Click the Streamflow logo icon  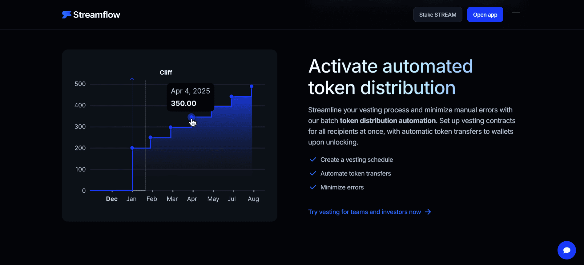[x=66, y=14]
